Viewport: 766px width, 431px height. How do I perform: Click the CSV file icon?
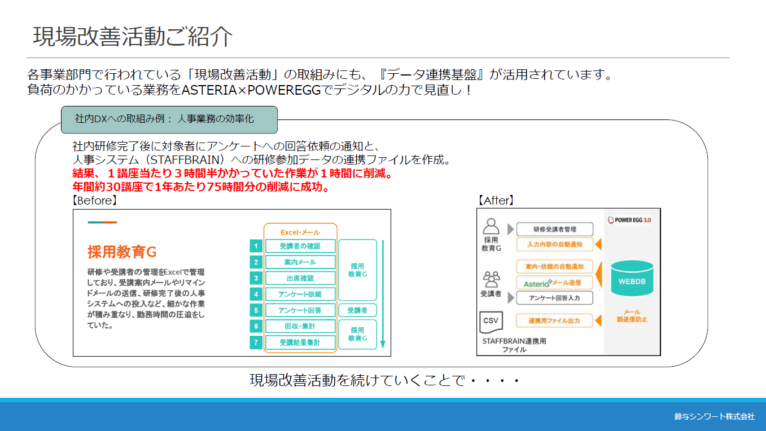[491, 321]
